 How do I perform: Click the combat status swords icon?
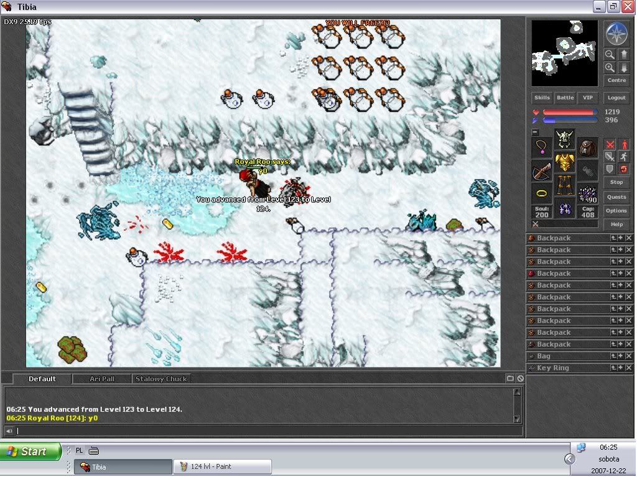(x=536, y=224)
